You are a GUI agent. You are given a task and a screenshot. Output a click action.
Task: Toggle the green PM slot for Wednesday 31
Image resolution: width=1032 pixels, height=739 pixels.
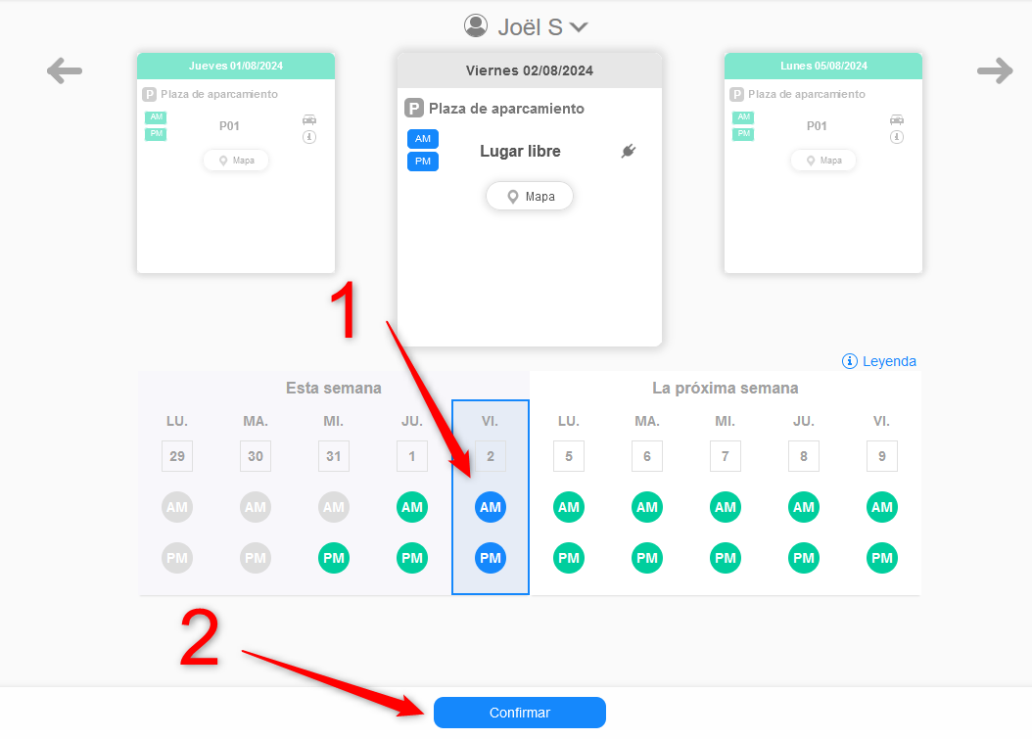pyautogui.click(x=334, y=558)
